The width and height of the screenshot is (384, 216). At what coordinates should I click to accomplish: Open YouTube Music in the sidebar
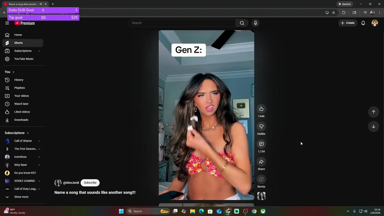pyautogui.click(x=23, y=59)
